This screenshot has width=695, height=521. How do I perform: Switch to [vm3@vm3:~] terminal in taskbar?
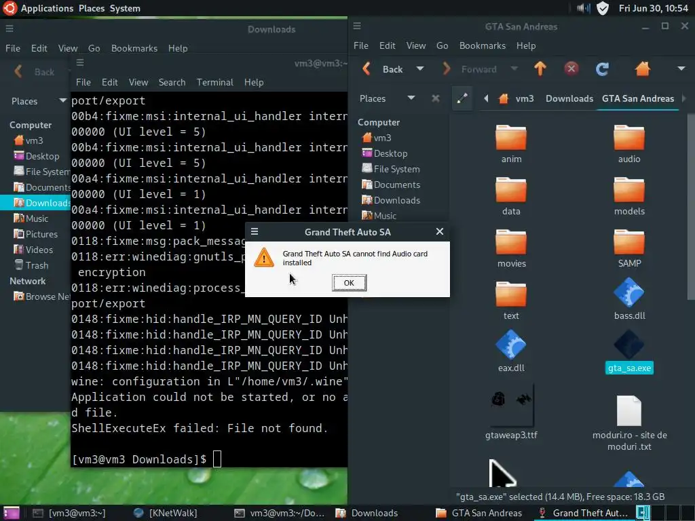click(69, 513)
